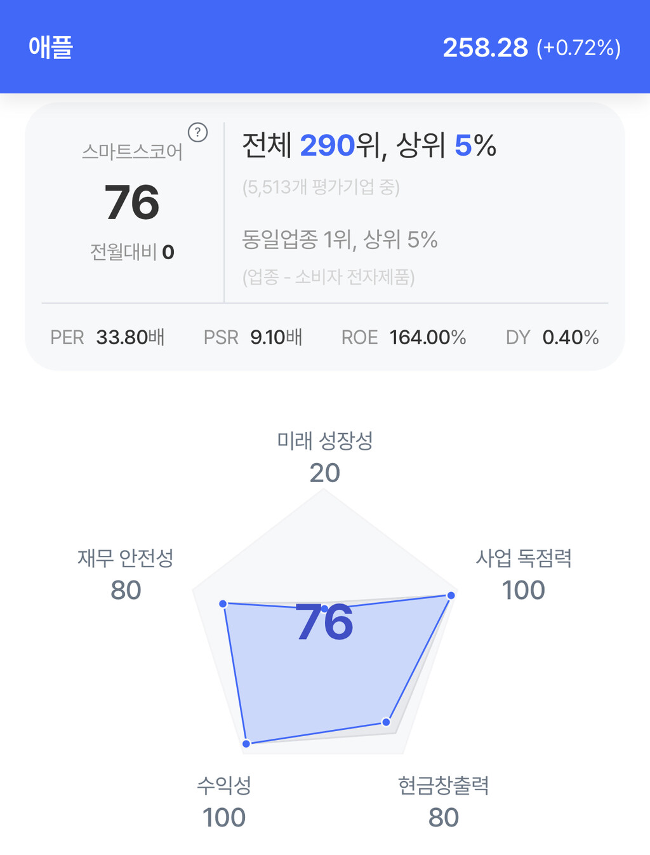Select the 수익성 data point on radar chart

[x=247, y=743]
